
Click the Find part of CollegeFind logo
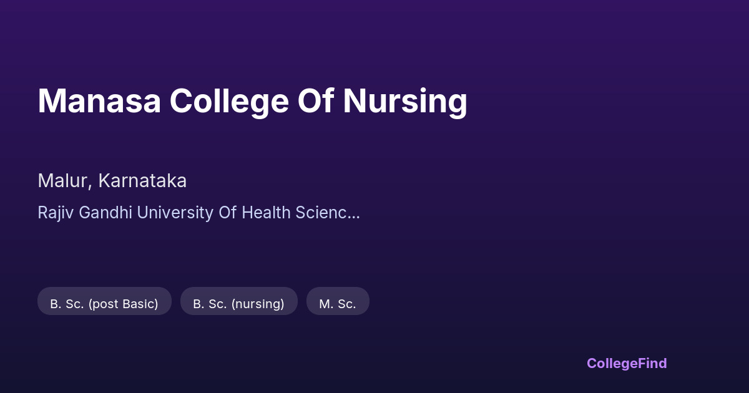pos(652,363)
